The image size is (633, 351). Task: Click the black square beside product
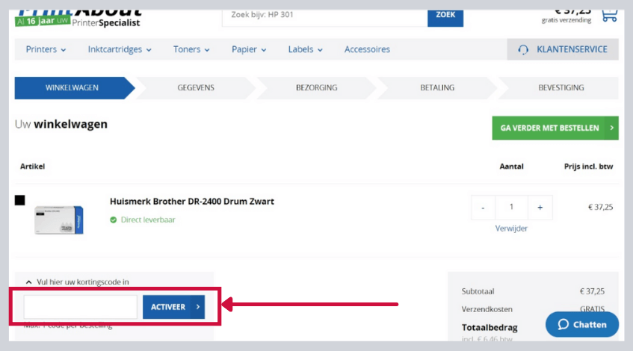pos(19,200)
